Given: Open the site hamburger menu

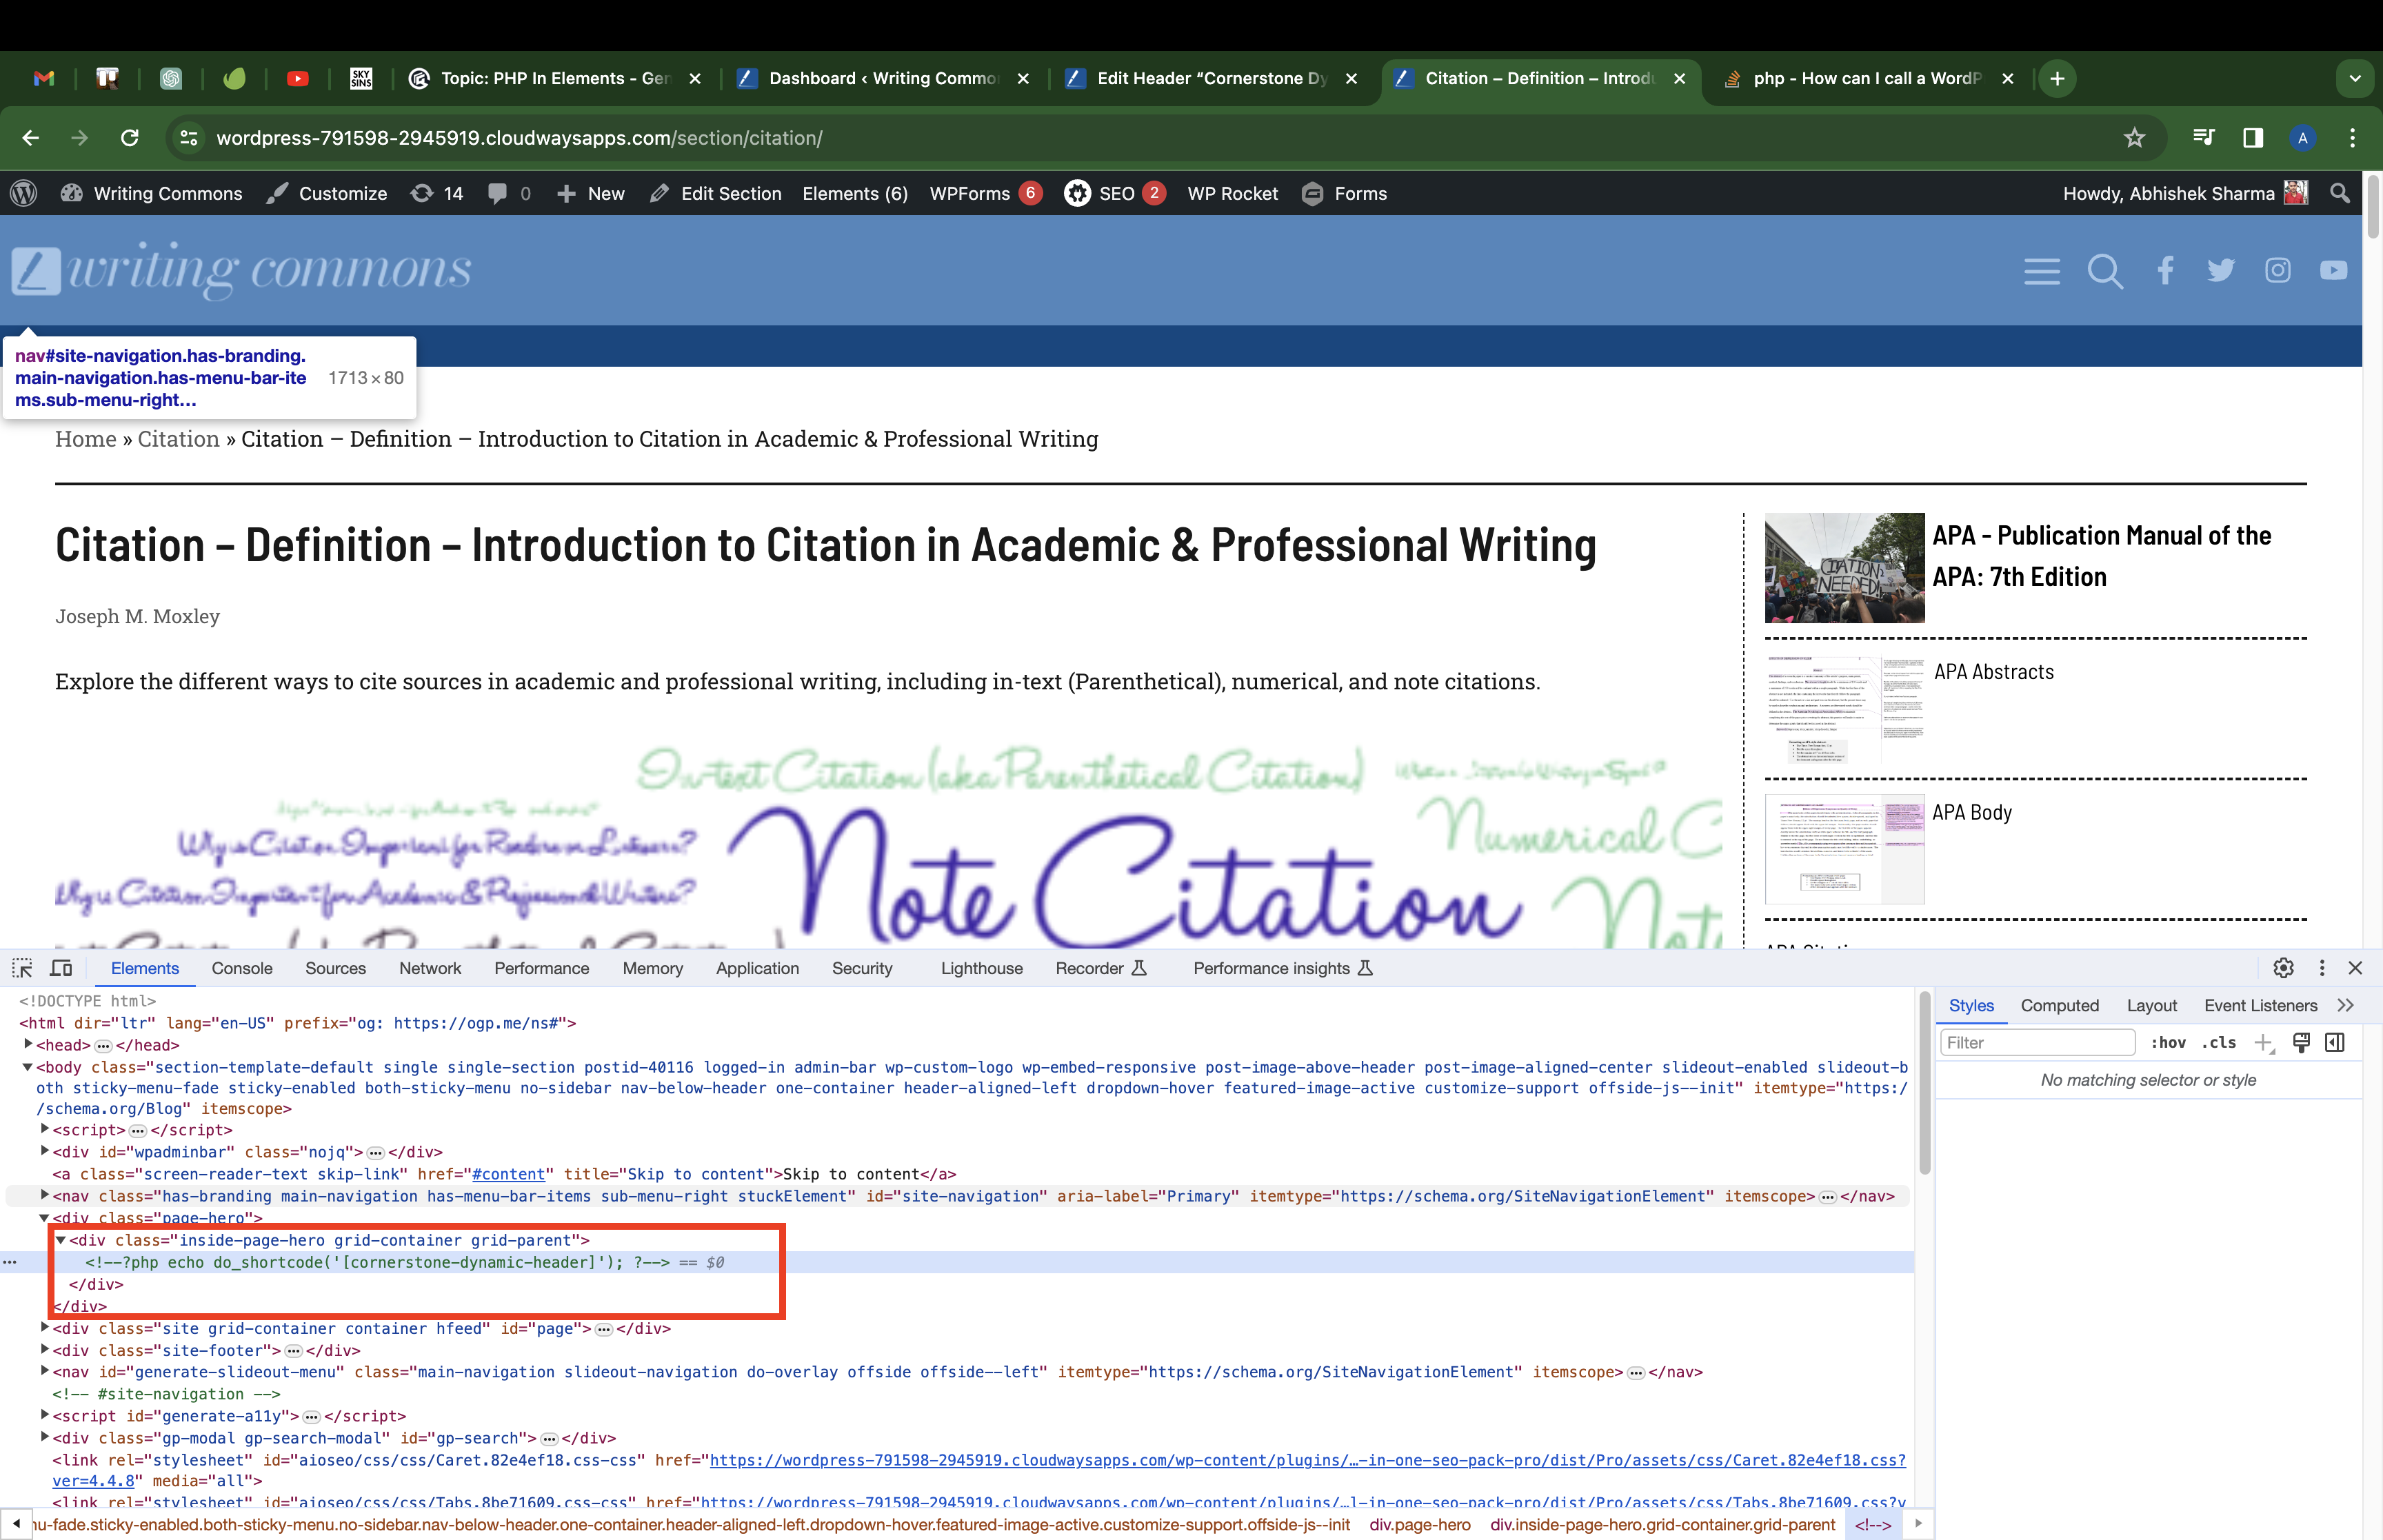Looking at the screenshot, I should pyautogui.click(x=2041, y=271).
